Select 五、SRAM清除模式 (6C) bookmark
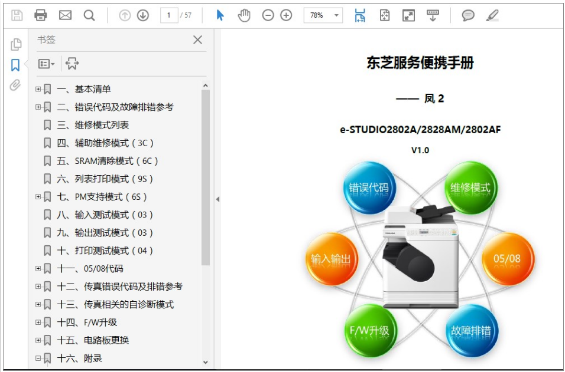The height and width of the screenshot is (372, 565). (x=108, y=161)
